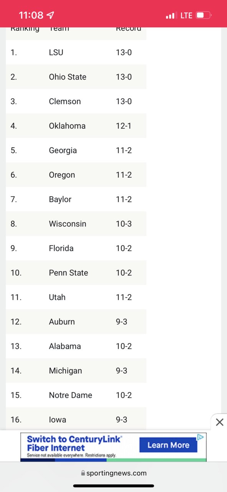Image resolution: width=227 pixels, height=492 pixels.
Task: Tap Iowa ranked number 16
Action: click(58, 420)
